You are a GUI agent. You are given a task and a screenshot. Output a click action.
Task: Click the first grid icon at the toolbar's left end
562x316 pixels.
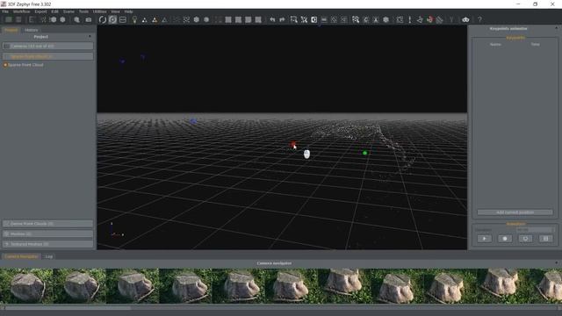9,19
